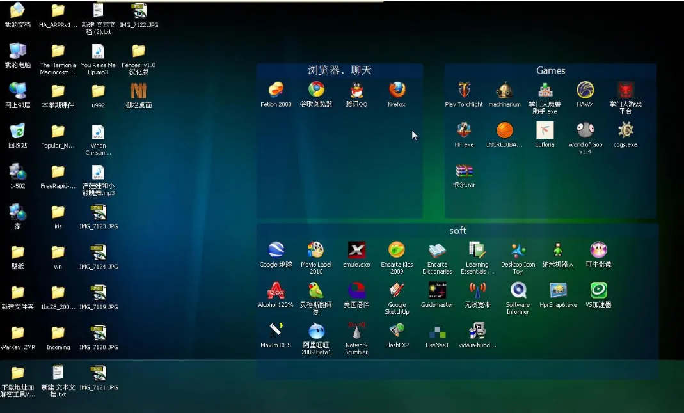Open the 美国语伴 icon
This screenshot has height=413, width=684.
coord(356,291)
